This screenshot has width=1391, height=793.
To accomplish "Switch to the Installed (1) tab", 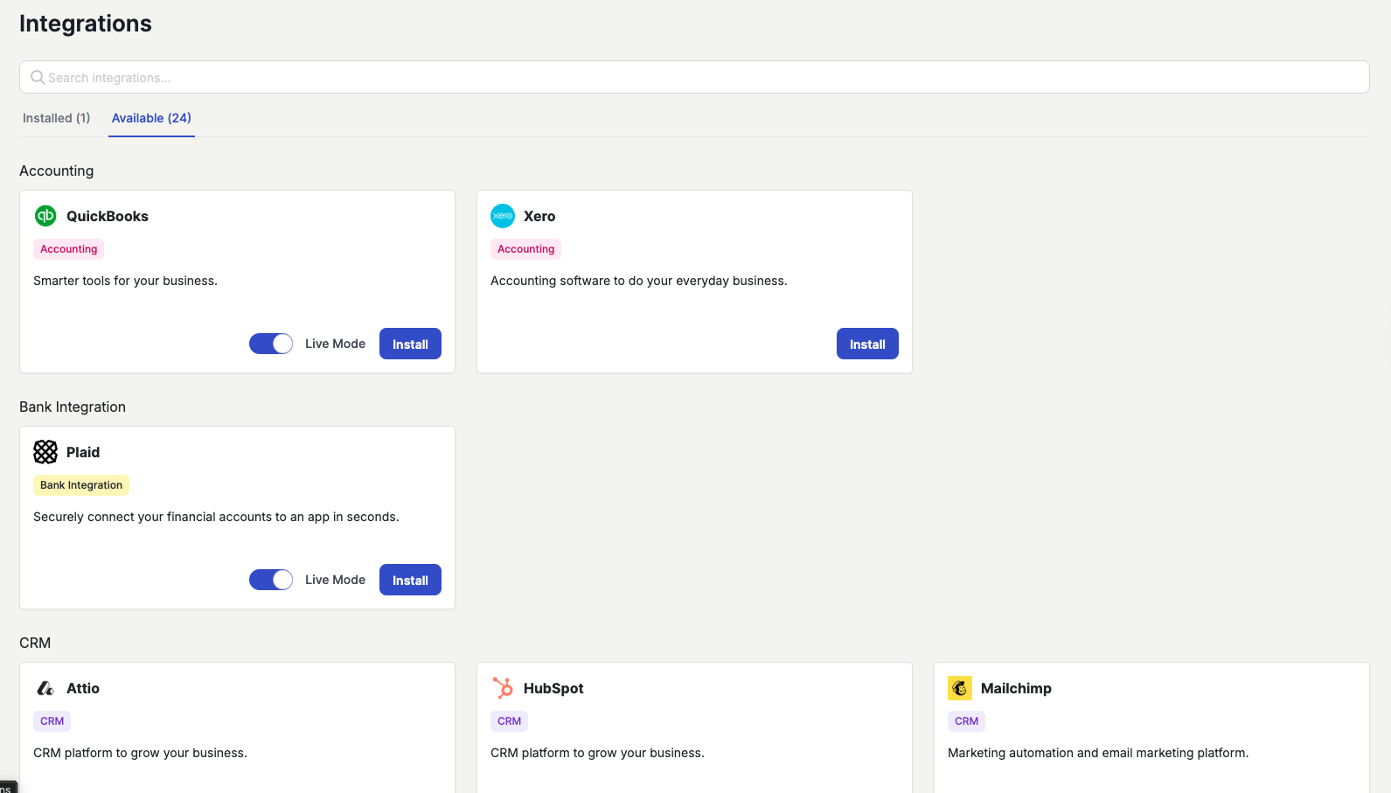I will pos(57,118).
